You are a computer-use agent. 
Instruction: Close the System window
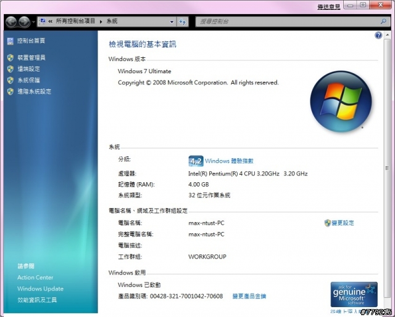[x=380, y=5]
